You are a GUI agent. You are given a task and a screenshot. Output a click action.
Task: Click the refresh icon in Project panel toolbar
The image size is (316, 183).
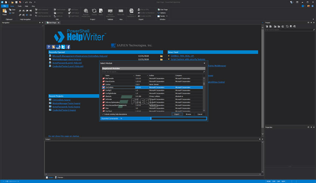click(287, 26)
